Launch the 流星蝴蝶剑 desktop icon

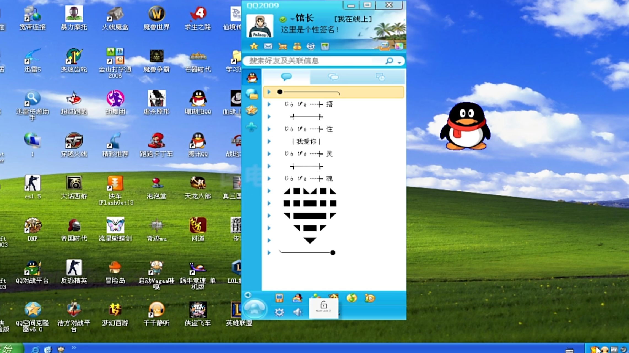(x=115, y=229)
